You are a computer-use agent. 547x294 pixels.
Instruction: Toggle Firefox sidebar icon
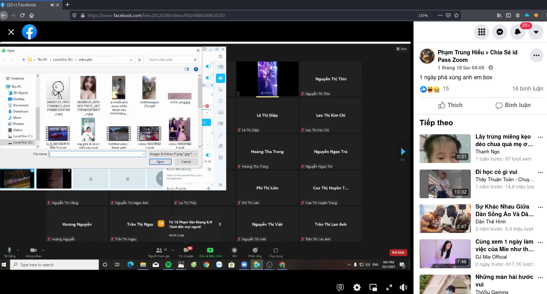tap(508, 15)
